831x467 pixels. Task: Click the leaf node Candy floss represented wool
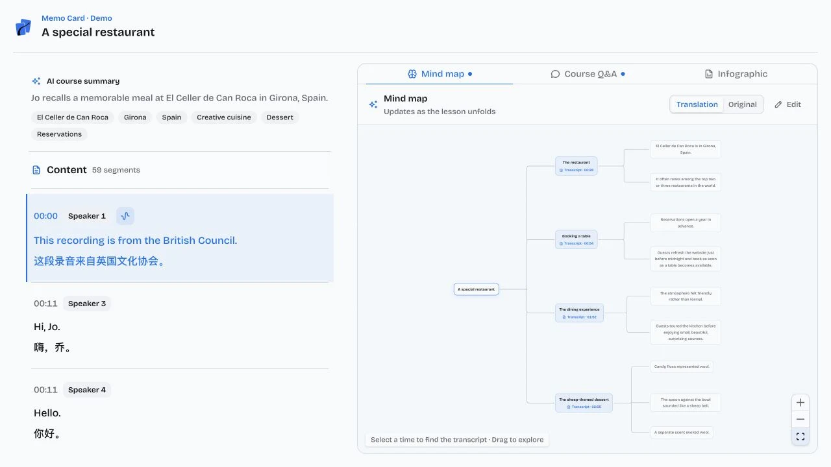682,366
